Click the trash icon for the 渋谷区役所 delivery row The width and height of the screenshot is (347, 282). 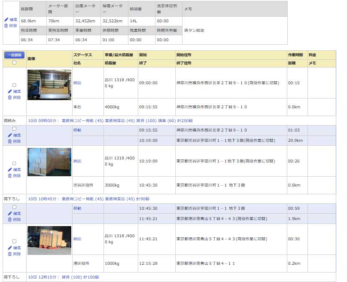[10, 176]
